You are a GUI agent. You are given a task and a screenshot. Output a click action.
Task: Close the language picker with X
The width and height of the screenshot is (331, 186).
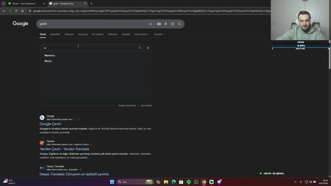pyautogui.click(x=148, y=48)
